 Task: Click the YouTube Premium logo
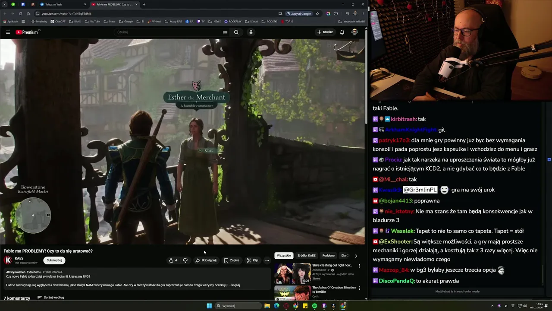point(27,32)
